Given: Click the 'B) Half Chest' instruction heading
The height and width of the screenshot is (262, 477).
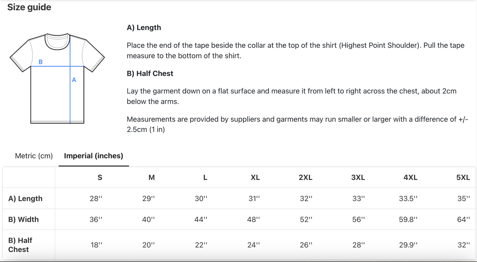Looking at the screenshot, I should [150, 73].
